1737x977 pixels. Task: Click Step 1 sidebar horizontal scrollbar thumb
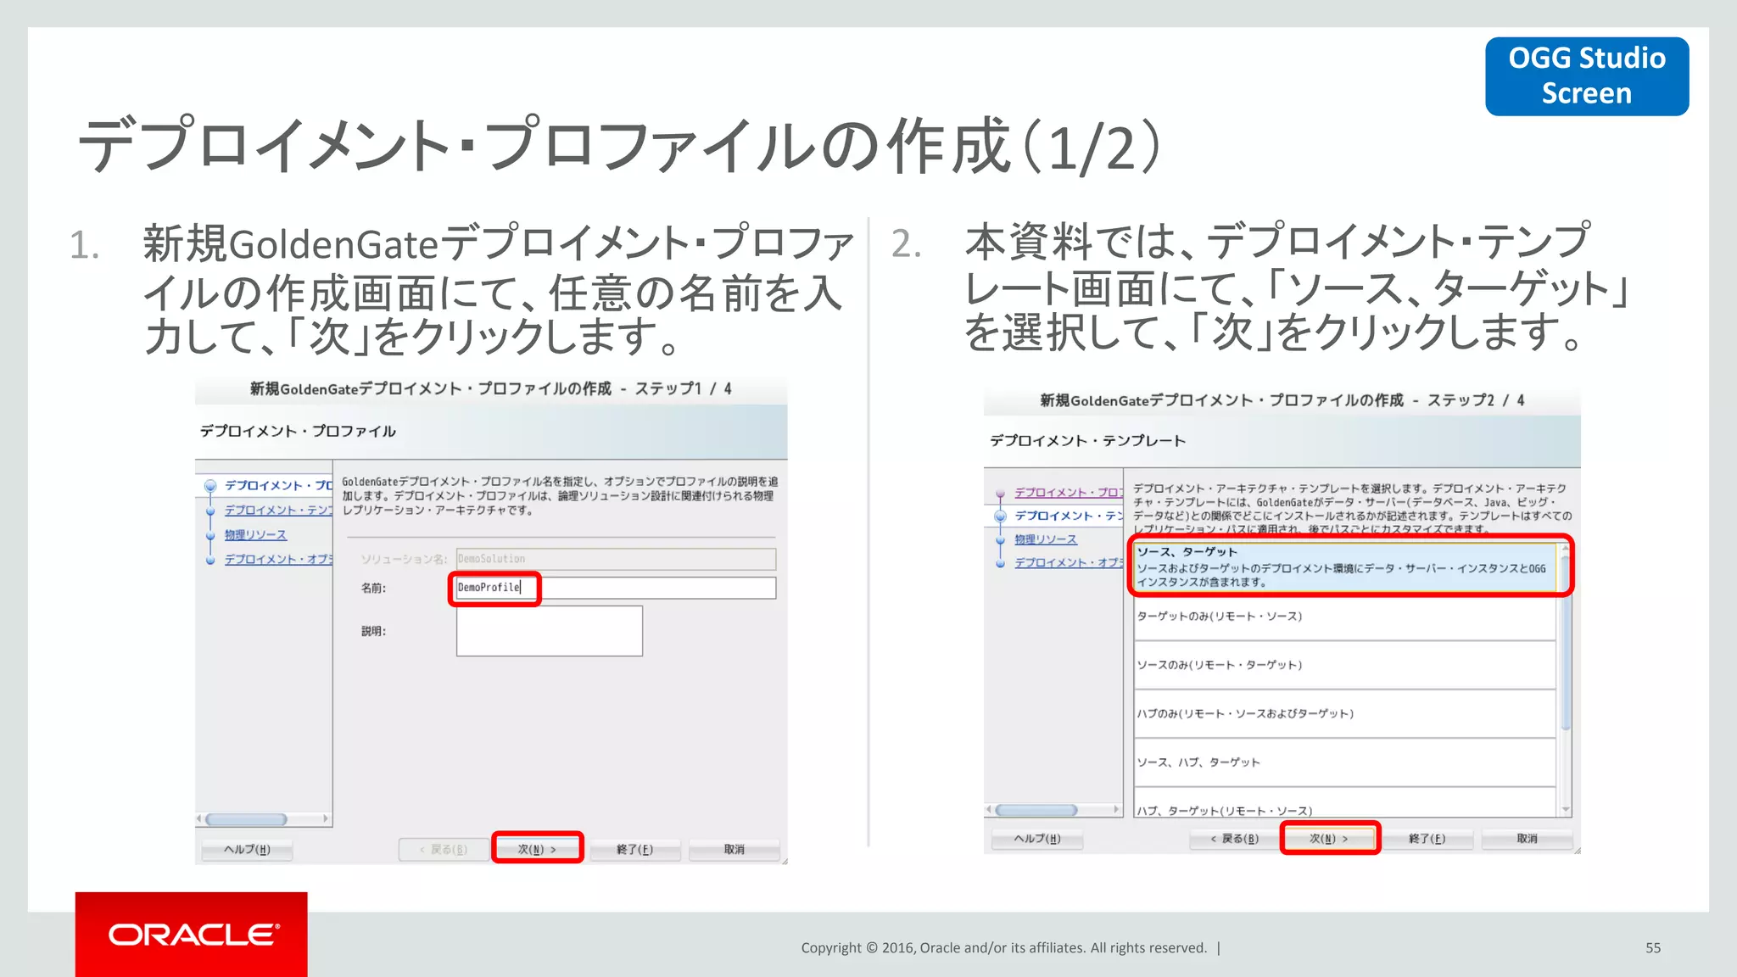[246, 819]
